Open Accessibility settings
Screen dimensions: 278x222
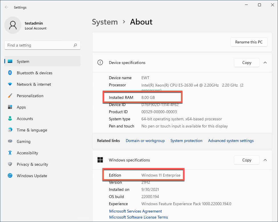42,153
